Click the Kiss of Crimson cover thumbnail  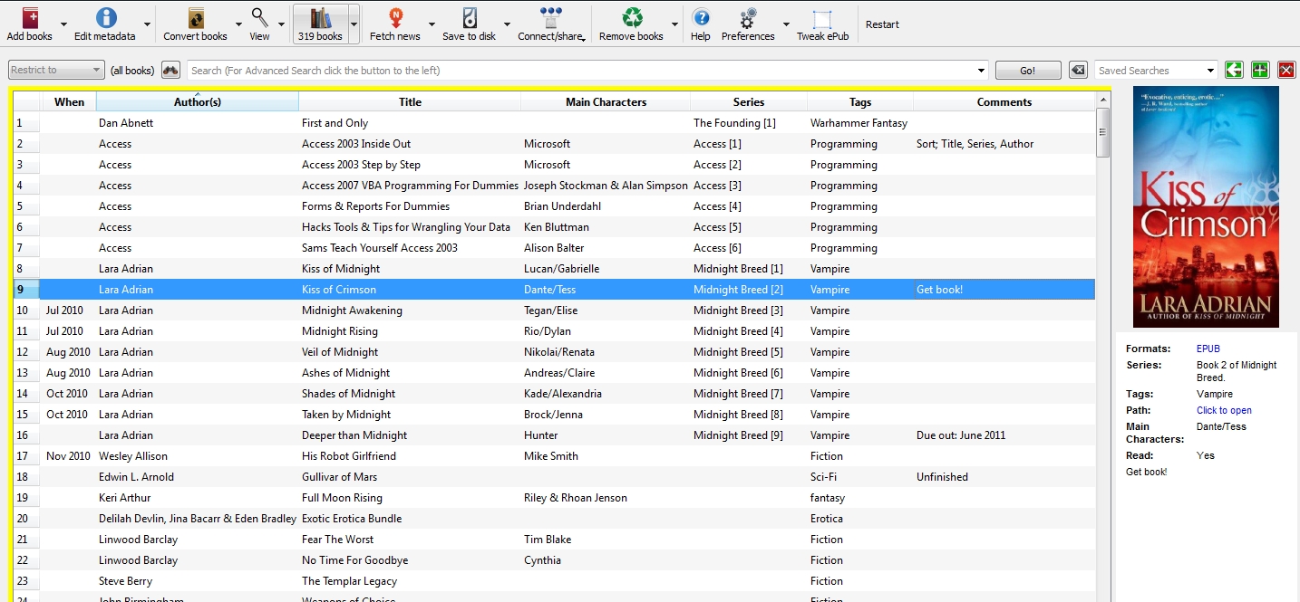[x=1206, y=206]
